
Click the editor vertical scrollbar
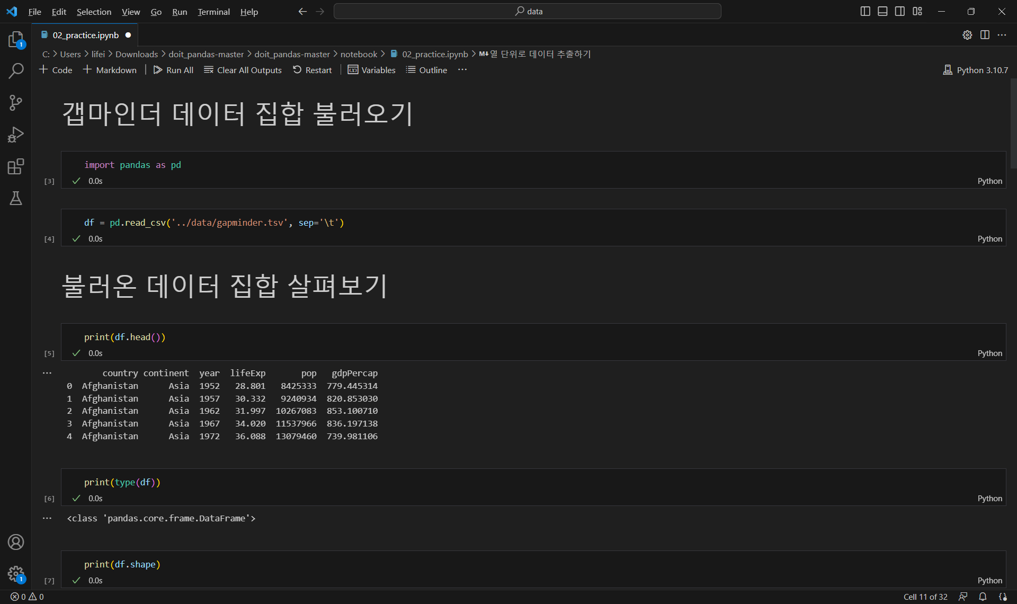click(1013, 123)
